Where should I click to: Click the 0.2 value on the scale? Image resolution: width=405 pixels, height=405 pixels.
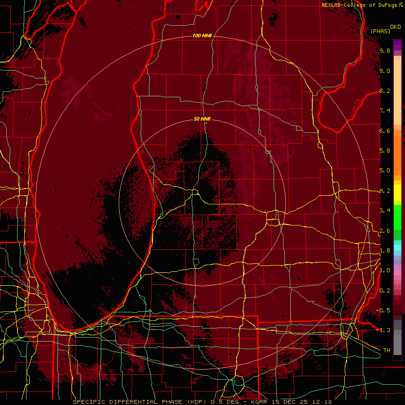[x=385, y=291]
